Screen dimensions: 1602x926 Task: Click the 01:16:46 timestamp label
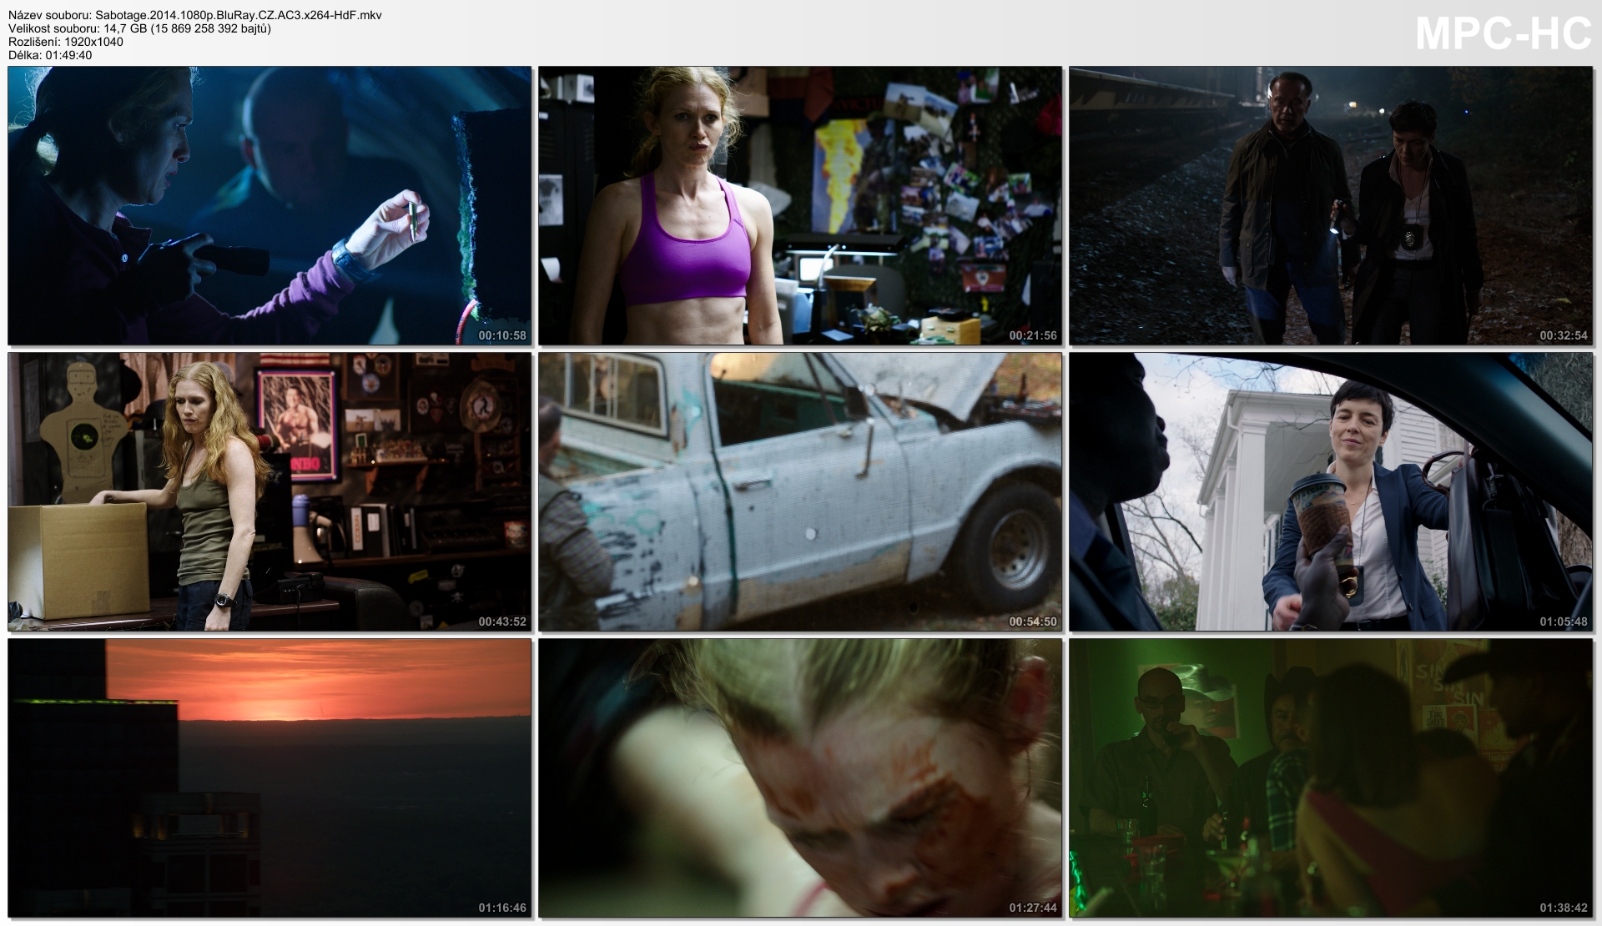point(501,908)
